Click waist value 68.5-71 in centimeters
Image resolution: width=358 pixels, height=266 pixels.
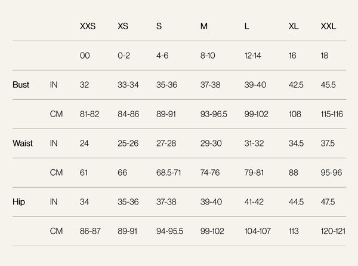(168, 173)
